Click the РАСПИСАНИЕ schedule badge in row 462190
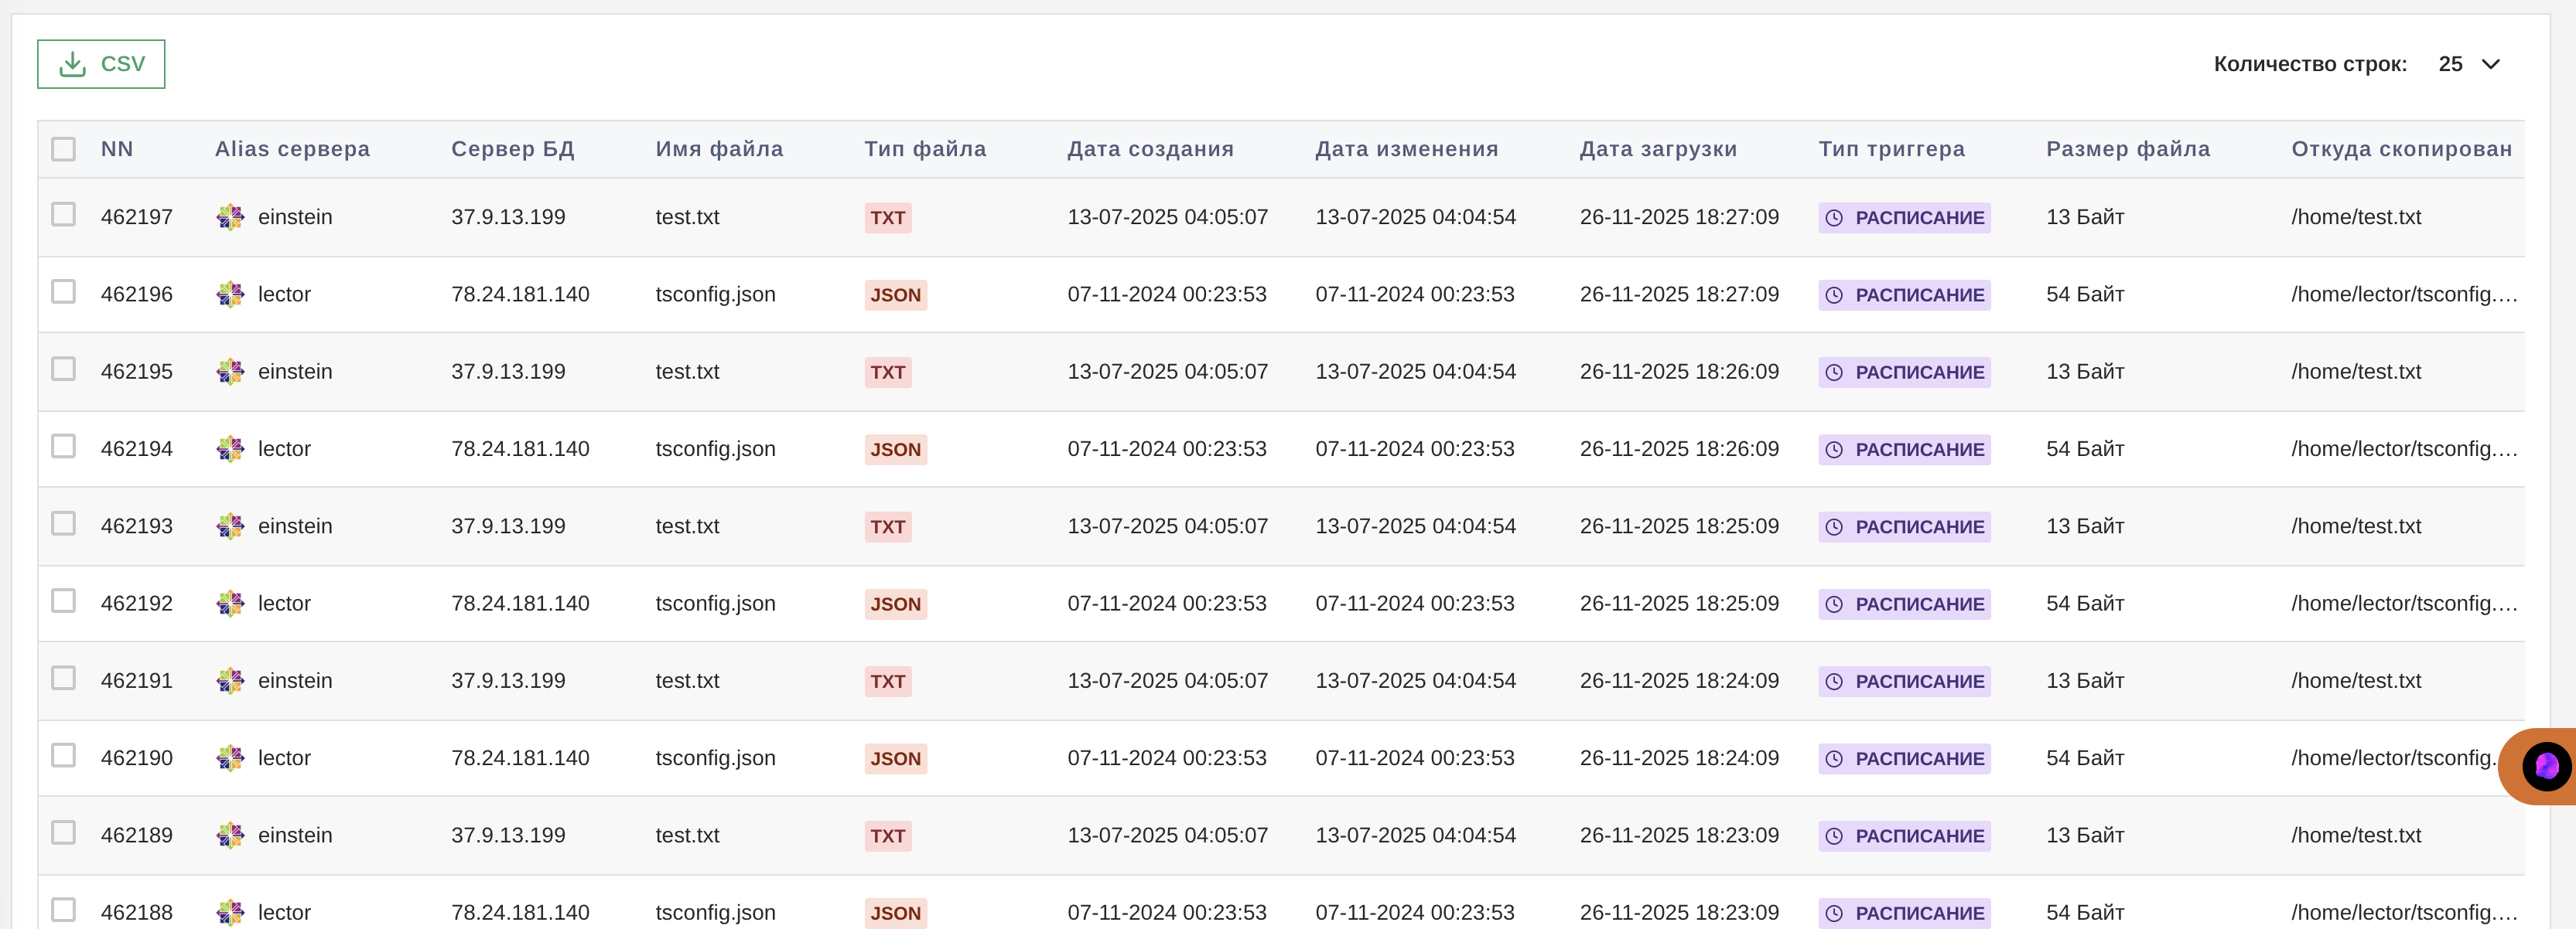 coord(1904,759)
